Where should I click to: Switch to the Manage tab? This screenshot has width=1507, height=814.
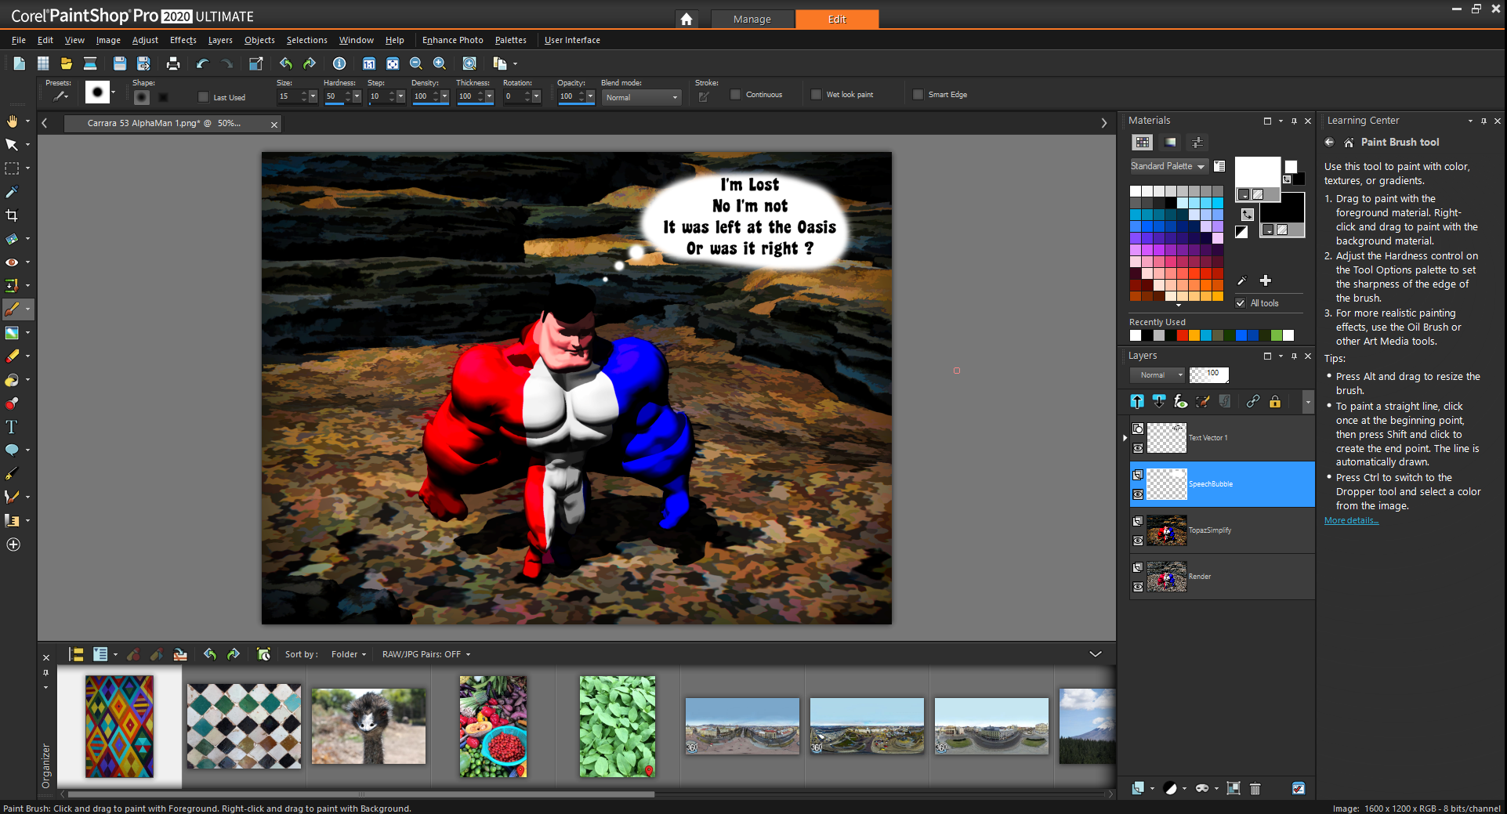click(752, 19)
